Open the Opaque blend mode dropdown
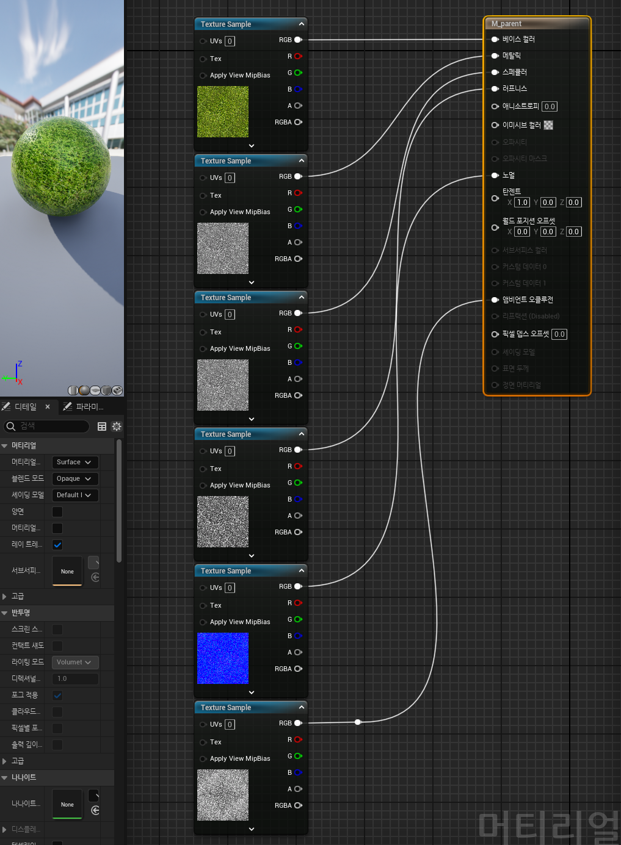The height and width of the screenshot is (845, 621). click(75, 479)
